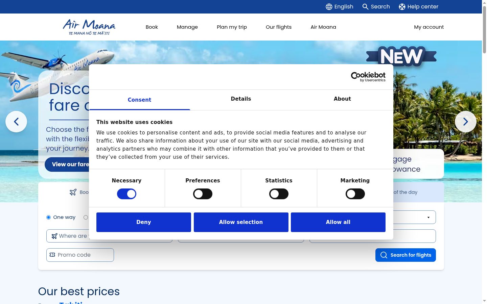Click the plane icon in departure field
Image resolution: width=487 pixels, height=304 pixels.
click(54, 236)
